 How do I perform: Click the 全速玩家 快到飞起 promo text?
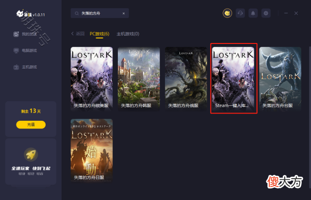(x=31, y=169)
